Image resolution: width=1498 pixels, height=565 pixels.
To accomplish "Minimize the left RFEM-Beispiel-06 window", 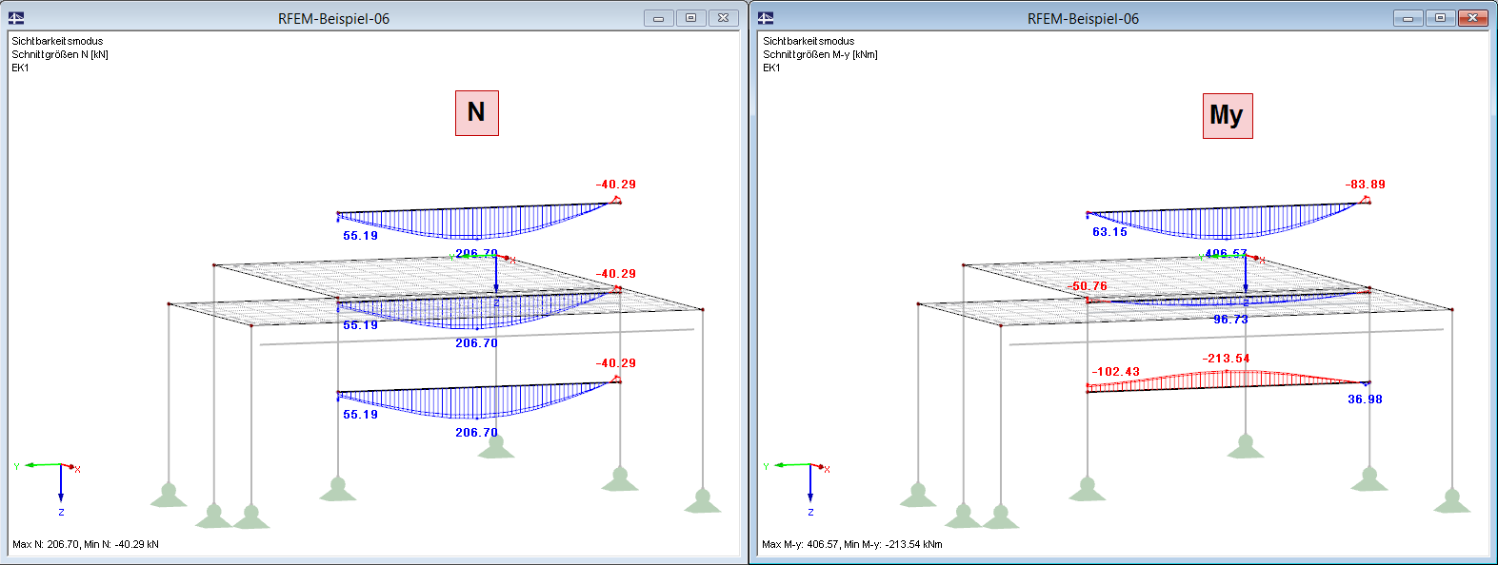I will pos(658,18).
